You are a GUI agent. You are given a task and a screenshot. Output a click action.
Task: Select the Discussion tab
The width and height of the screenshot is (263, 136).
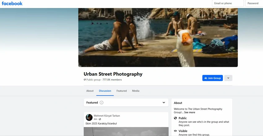[x=105, y=91]
